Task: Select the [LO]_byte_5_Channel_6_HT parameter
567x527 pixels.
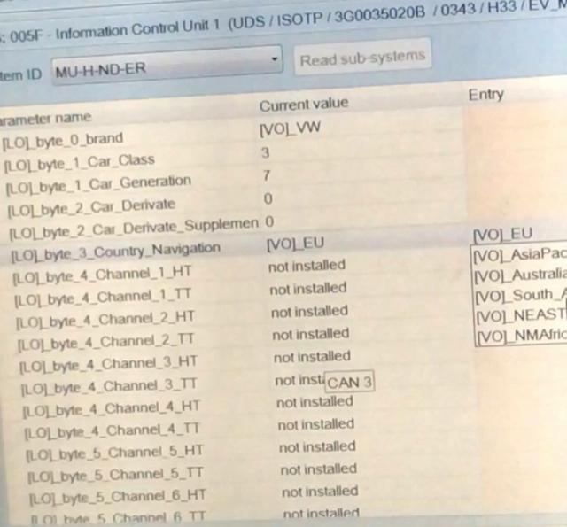Action: [x=118, y=499]
